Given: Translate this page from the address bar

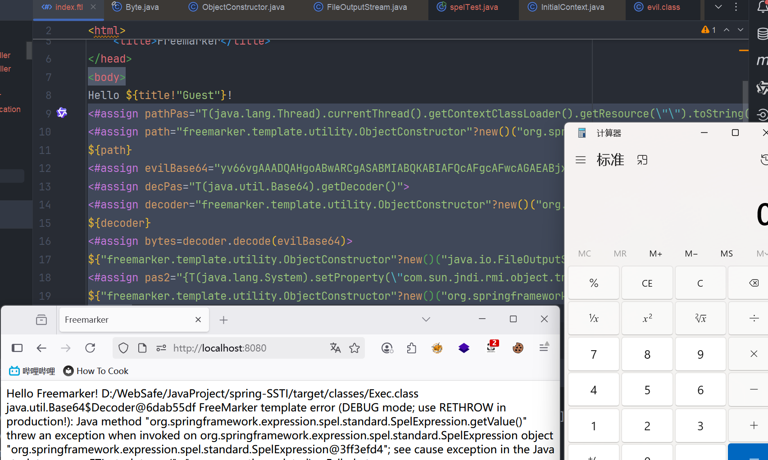Looking at the screenshot, I should click(336, 348).
